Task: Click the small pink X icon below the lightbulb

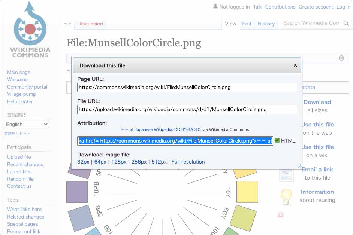Action: (x=281, y=215)
